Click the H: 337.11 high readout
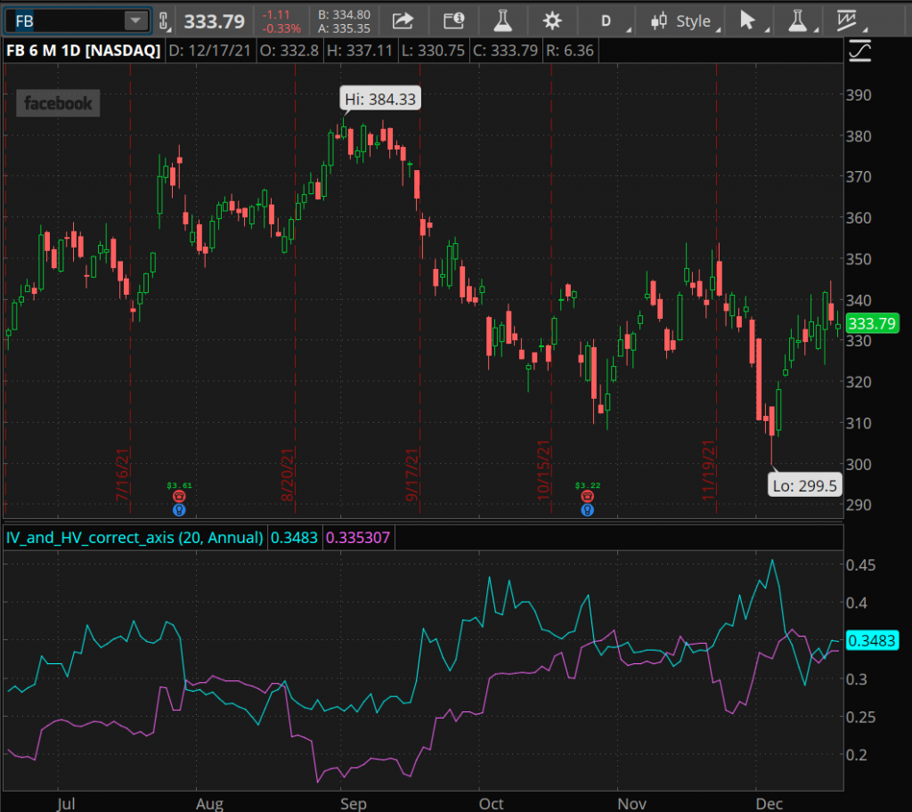The width and height of the screenshot is (912, 812). point(360,51)
